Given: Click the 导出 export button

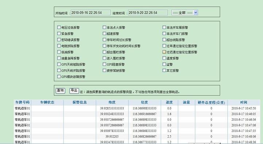Looking at the screenshot, I should click(x=74, y=91).
